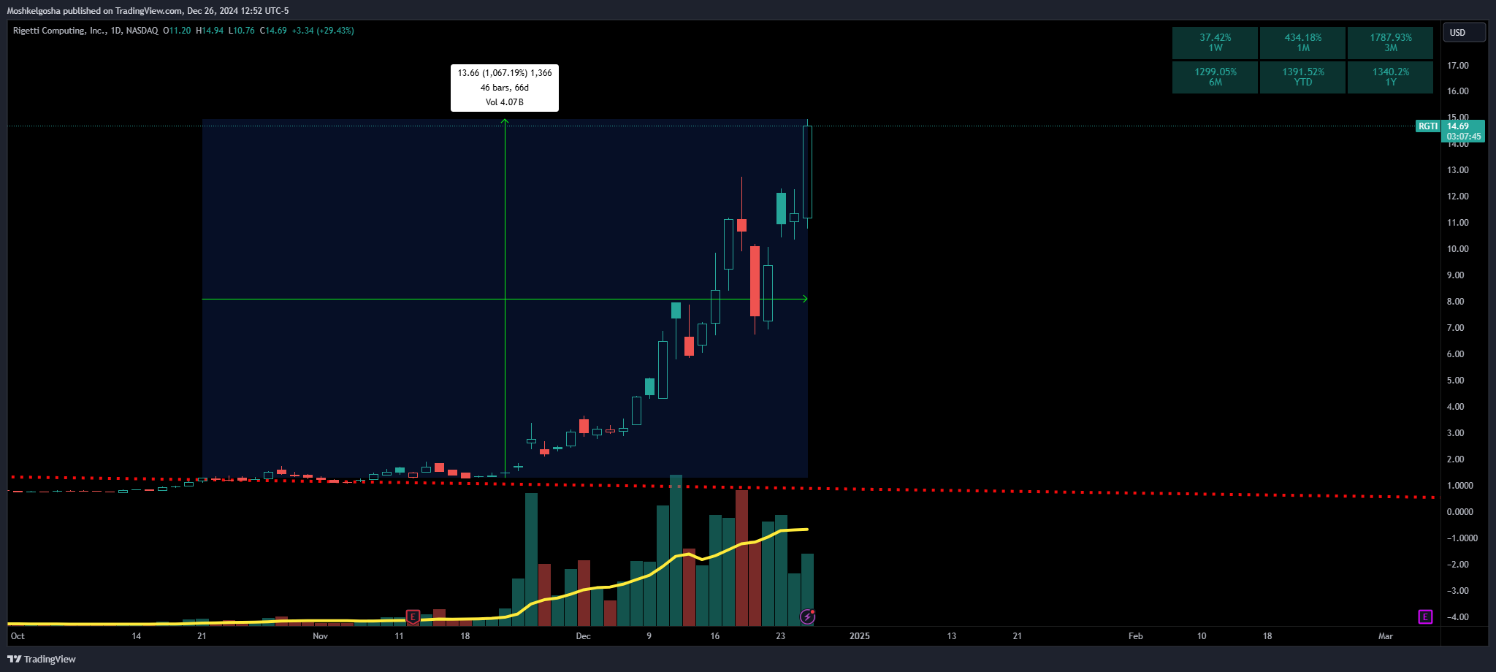The height and width of the screenshot is (672, 1496).
Task: Click the TradingView logo at the bottom left
Action: (42, 659)
